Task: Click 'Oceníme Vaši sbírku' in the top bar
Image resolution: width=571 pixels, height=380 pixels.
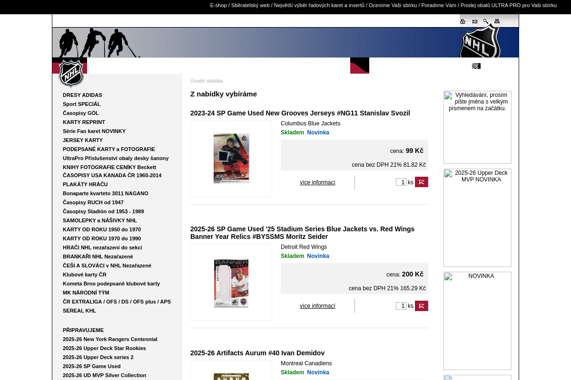Action: click(x=393, y=5)
